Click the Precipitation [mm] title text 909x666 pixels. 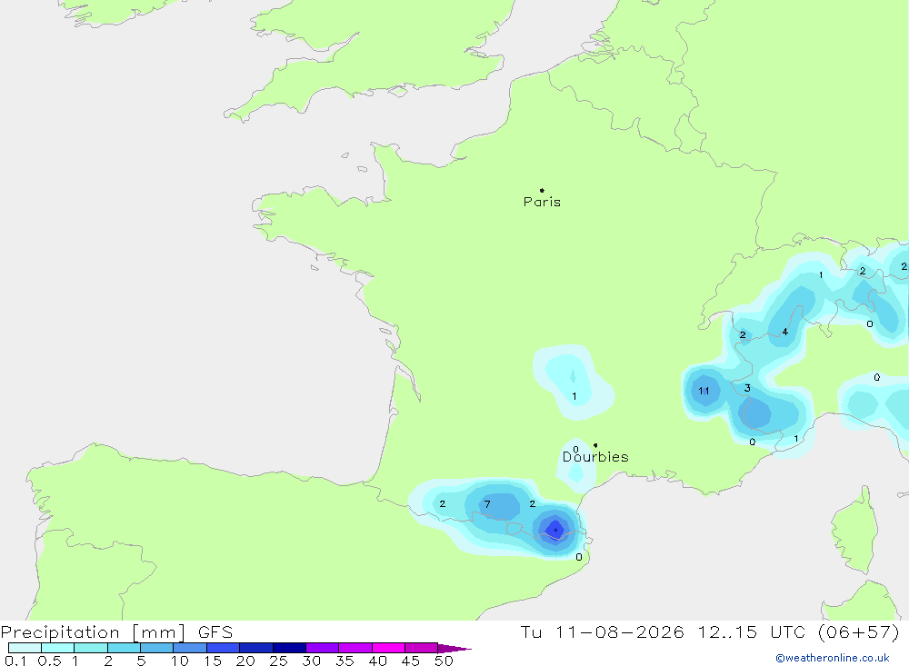pos(93,632)
